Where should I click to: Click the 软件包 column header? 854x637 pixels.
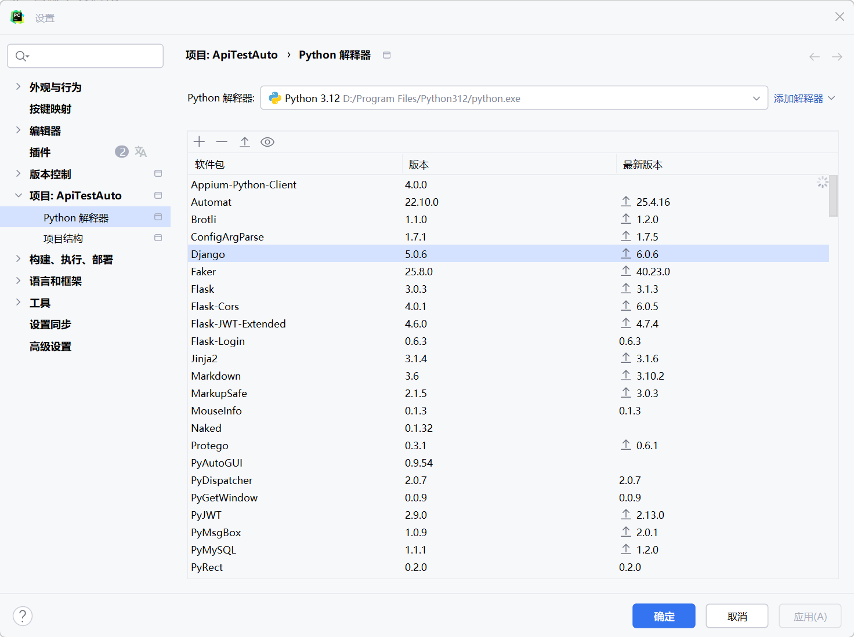(x=295, y=165)
